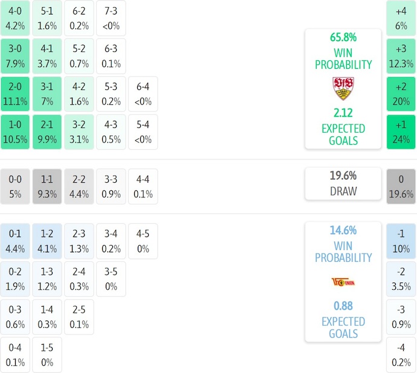This screenshot has width=417, height=373.
Task: Click the 1-1 draw score cell
Action: [47, 186]
